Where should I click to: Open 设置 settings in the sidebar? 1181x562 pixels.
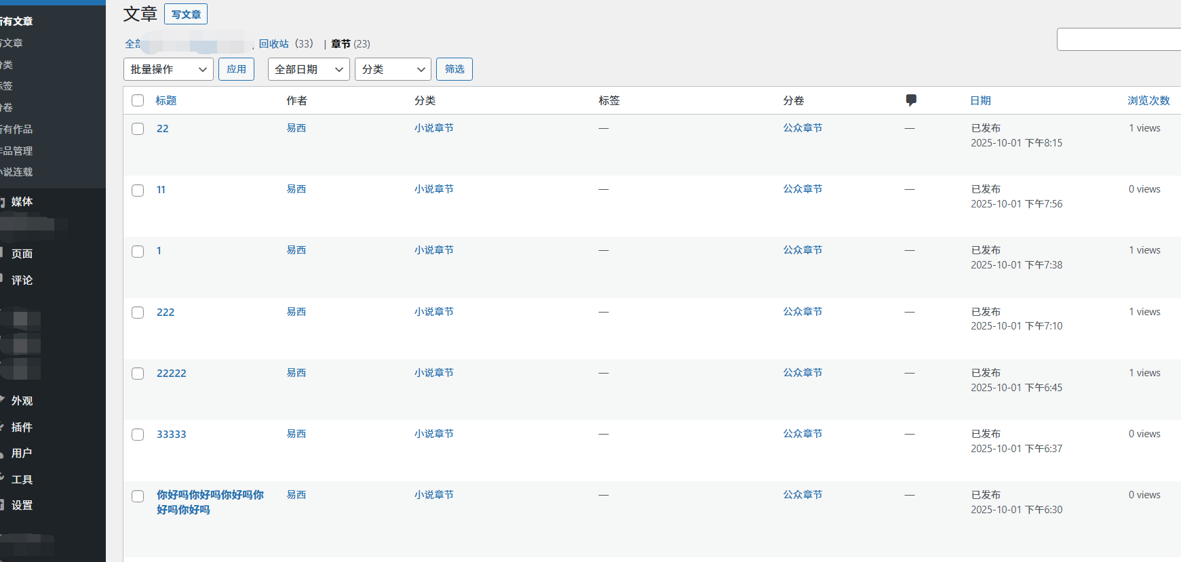click(22, 505)
